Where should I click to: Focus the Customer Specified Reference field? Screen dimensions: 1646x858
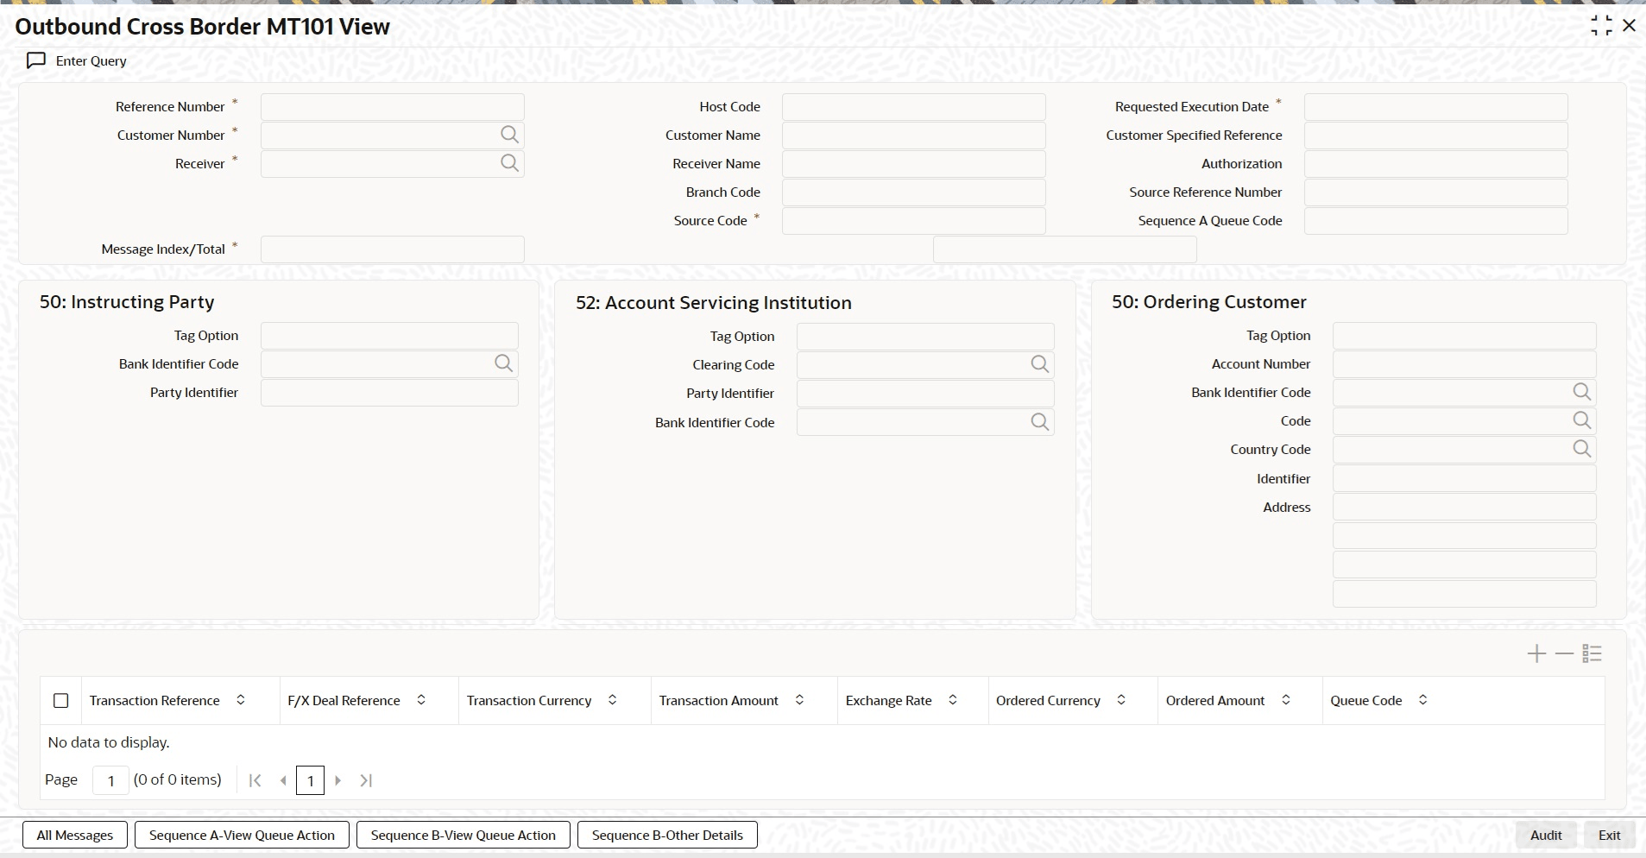(1436, 136)
